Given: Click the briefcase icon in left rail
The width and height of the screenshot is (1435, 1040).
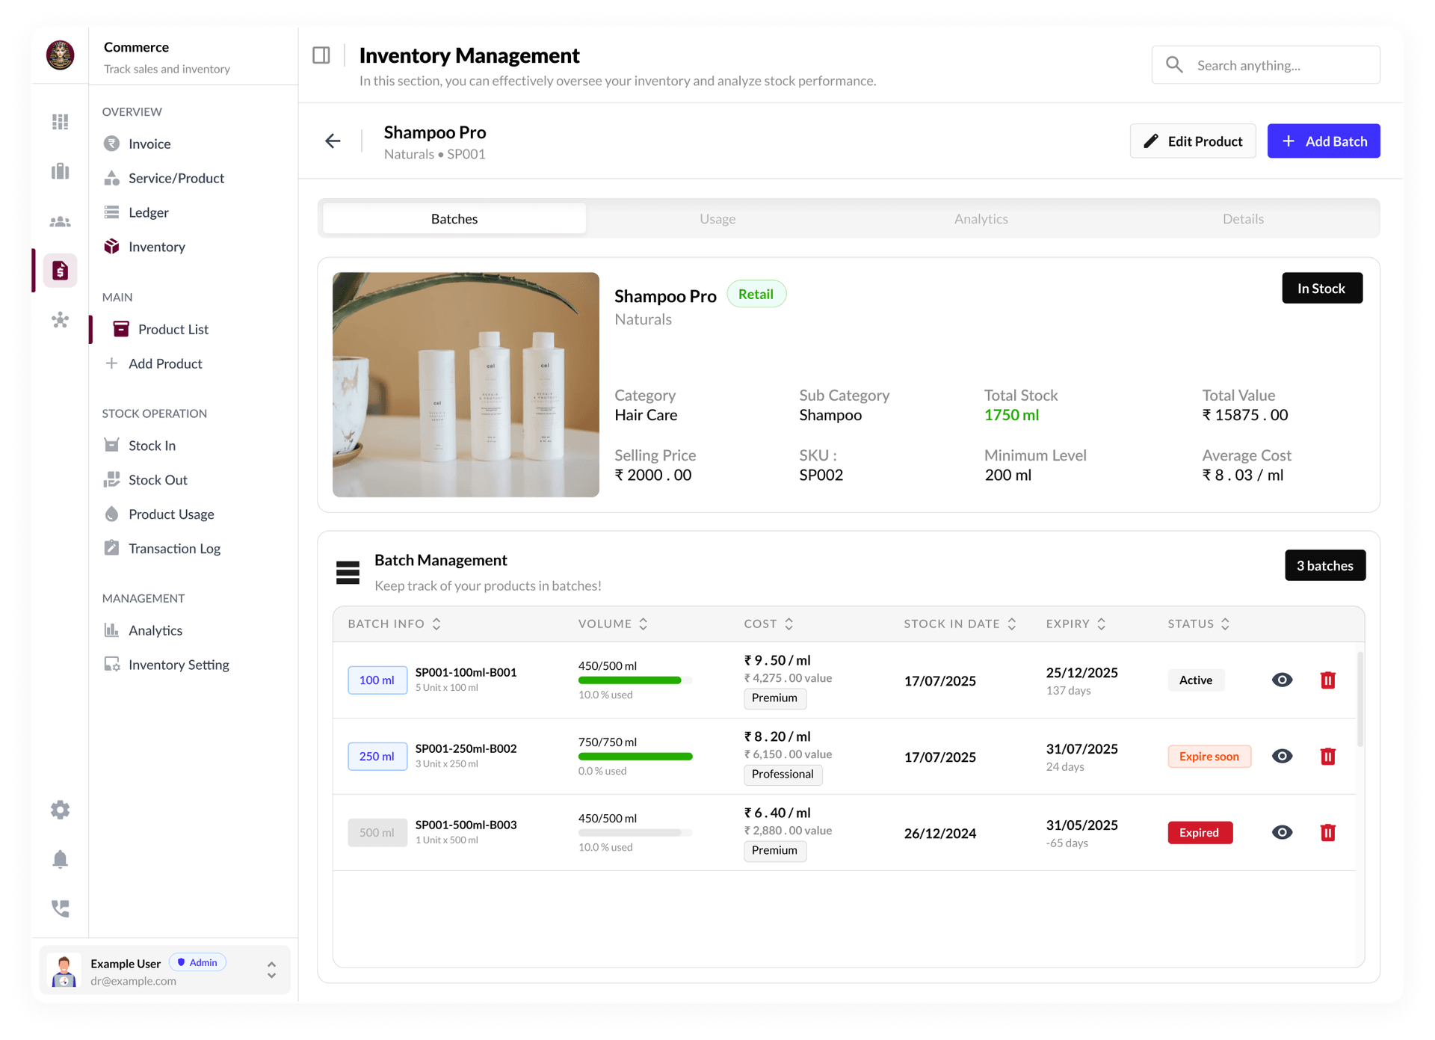Looking at the screenshot, I should [x=60, y=171].
